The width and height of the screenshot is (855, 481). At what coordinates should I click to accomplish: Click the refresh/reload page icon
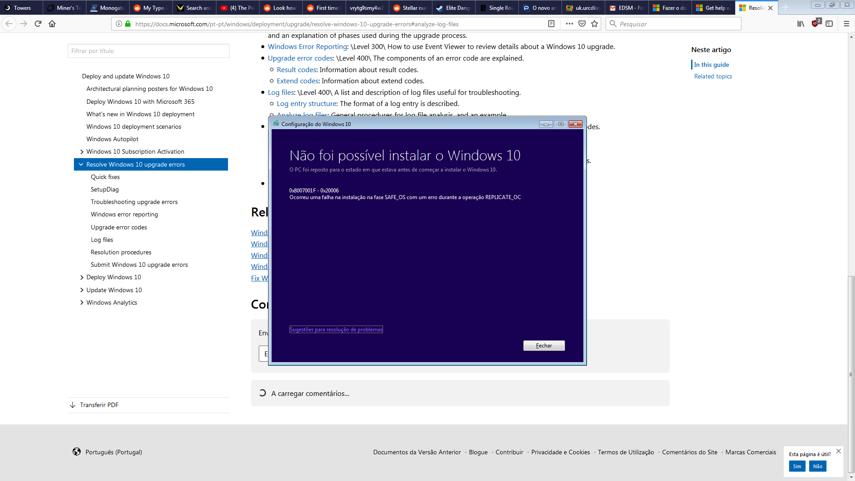38,24
